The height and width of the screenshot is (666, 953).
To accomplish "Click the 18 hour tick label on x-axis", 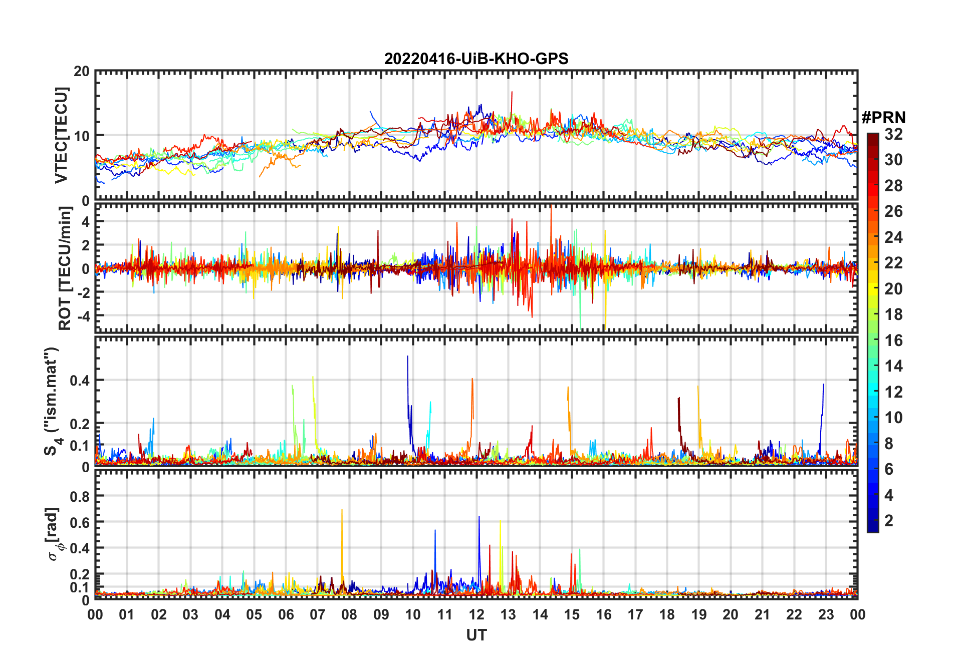I will tap(667, 614).
